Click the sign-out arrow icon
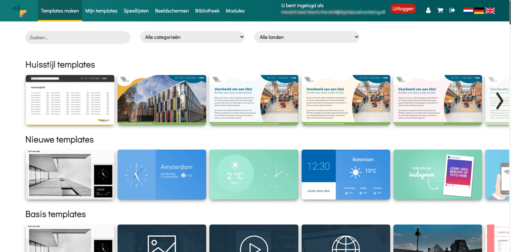511x252 pixels. tap(452, 10)
